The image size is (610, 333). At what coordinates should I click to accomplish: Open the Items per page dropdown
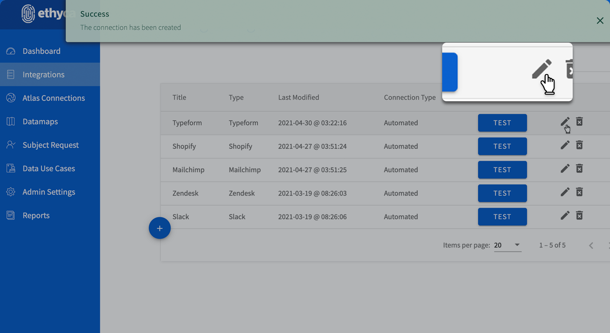(507, 245)
